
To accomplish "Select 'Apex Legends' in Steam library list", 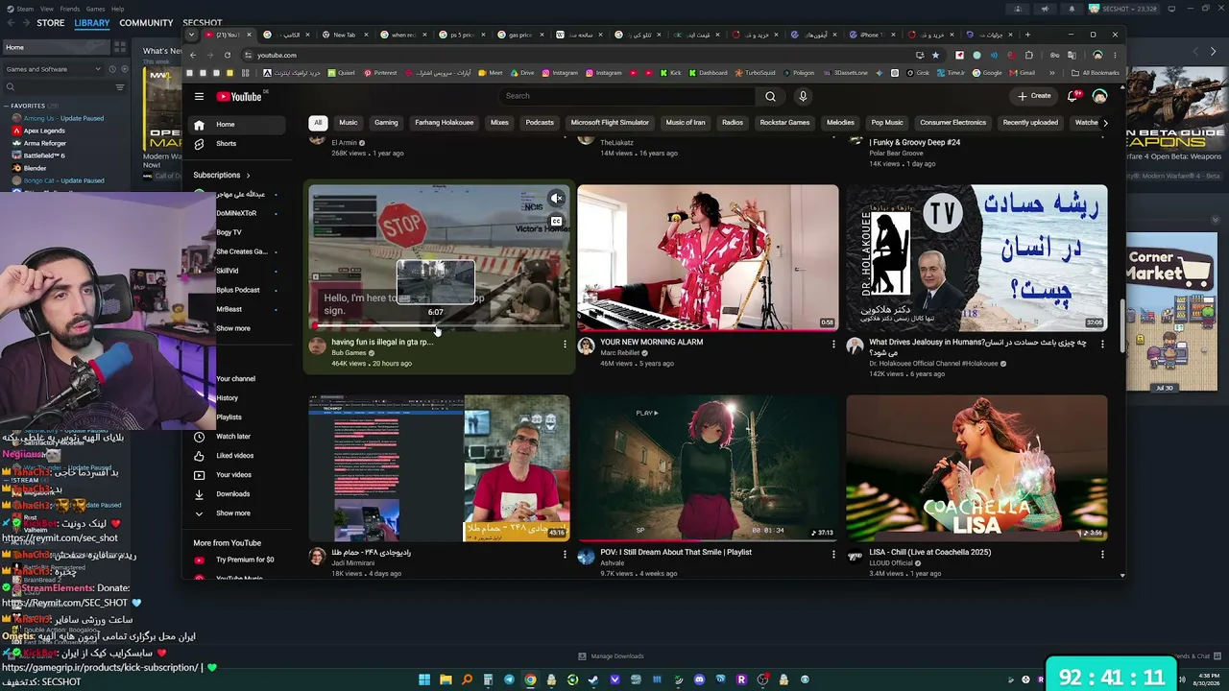I will coord(44,131).
